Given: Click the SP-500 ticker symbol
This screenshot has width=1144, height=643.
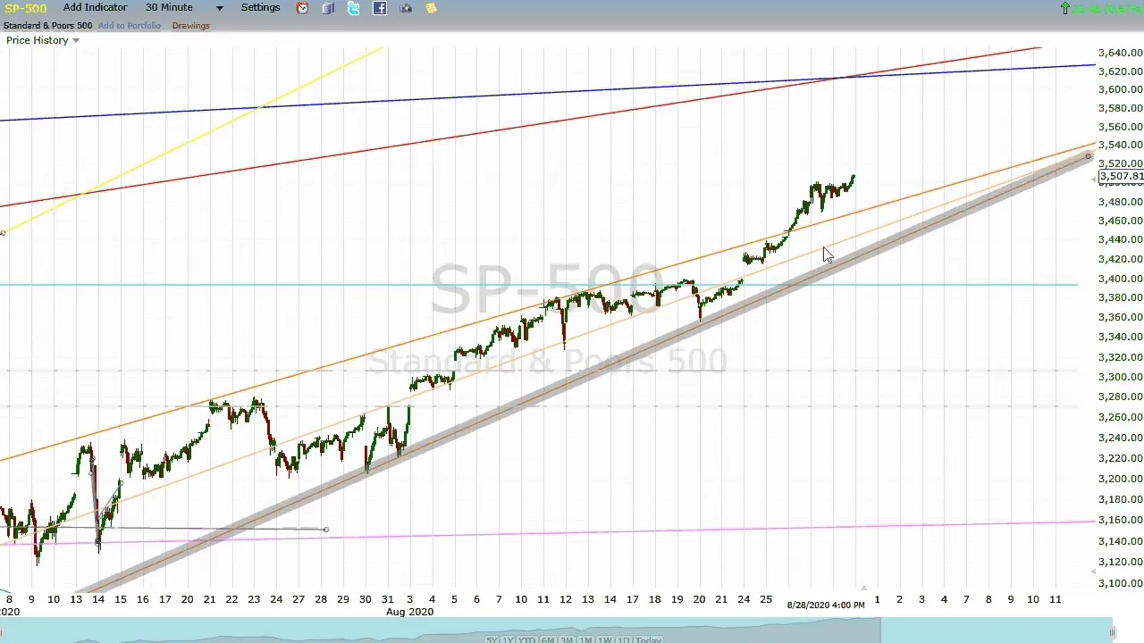Looking at the screenshot, I should click(25, 8).
